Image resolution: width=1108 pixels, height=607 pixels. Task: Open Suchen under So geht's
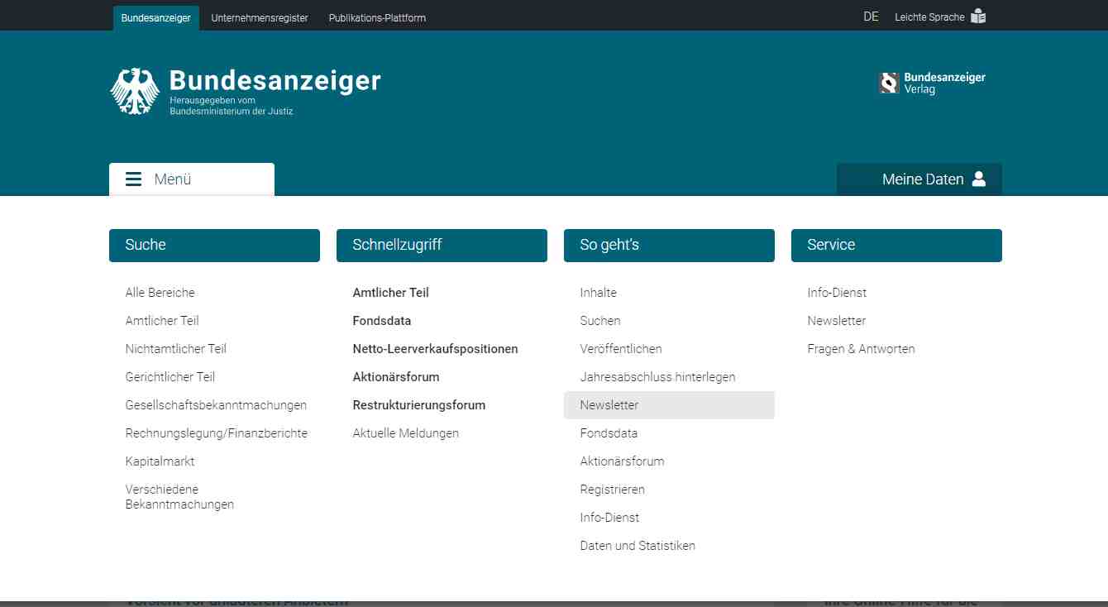600,321
